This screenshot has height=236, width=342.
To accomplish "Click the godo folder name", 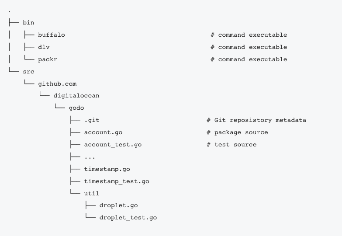I will click(76, 108).
